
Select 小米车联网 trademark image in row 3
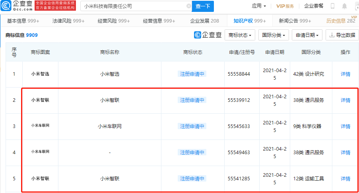(40, 125)
